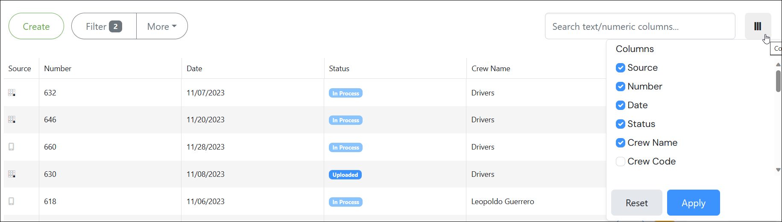The width and height of the screenshot is (782, 222).
Task: Click the source icon for record 646
Action: [12, 120]
